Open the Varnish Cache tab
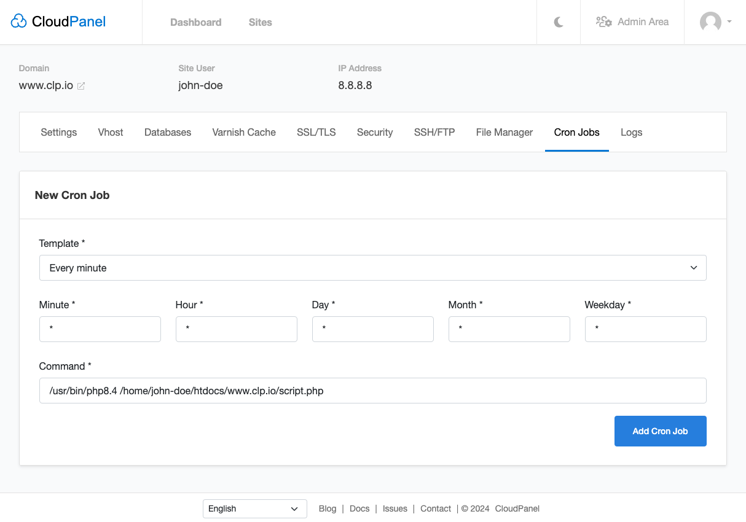This screenshot has height=522, width=746. pyautogui.click(x=244, y=132)
